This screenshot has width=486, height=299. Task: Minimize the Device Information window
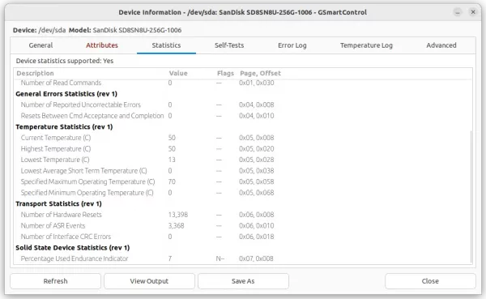coord(458,12)
